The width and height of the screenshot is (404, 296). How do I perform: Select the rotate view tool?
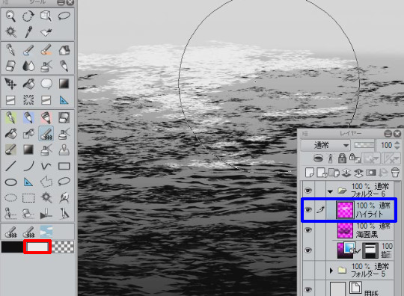(28, 16)
